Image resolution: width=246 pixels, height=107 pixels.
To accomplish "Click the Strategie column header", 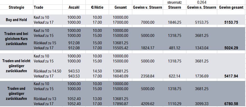I will tap(16, 7).
